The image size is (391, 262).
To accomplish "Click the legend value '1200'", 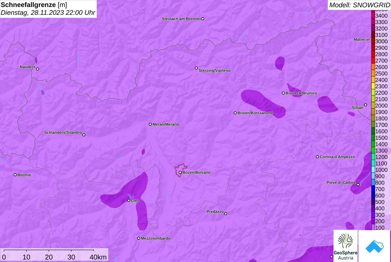I will point(381,157).
